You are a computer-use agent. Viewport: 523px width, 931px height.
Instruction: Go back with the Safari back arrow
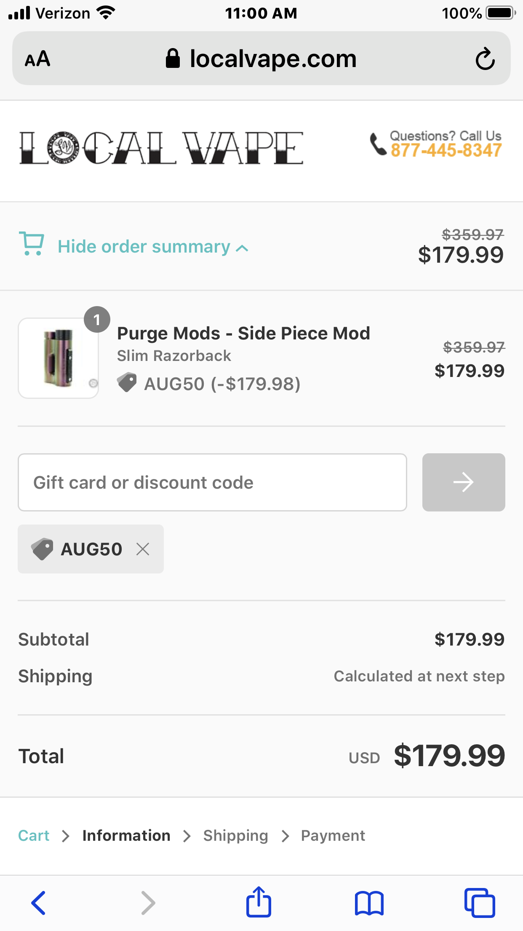pos(38,903)
